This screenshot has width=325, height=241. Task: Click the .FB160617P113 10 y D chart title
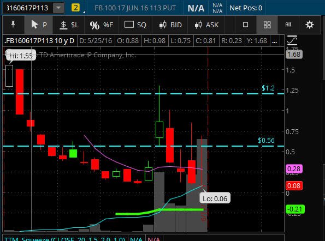[39, 40]
